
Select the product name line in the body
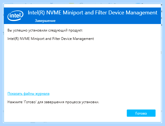pos(51,39)
